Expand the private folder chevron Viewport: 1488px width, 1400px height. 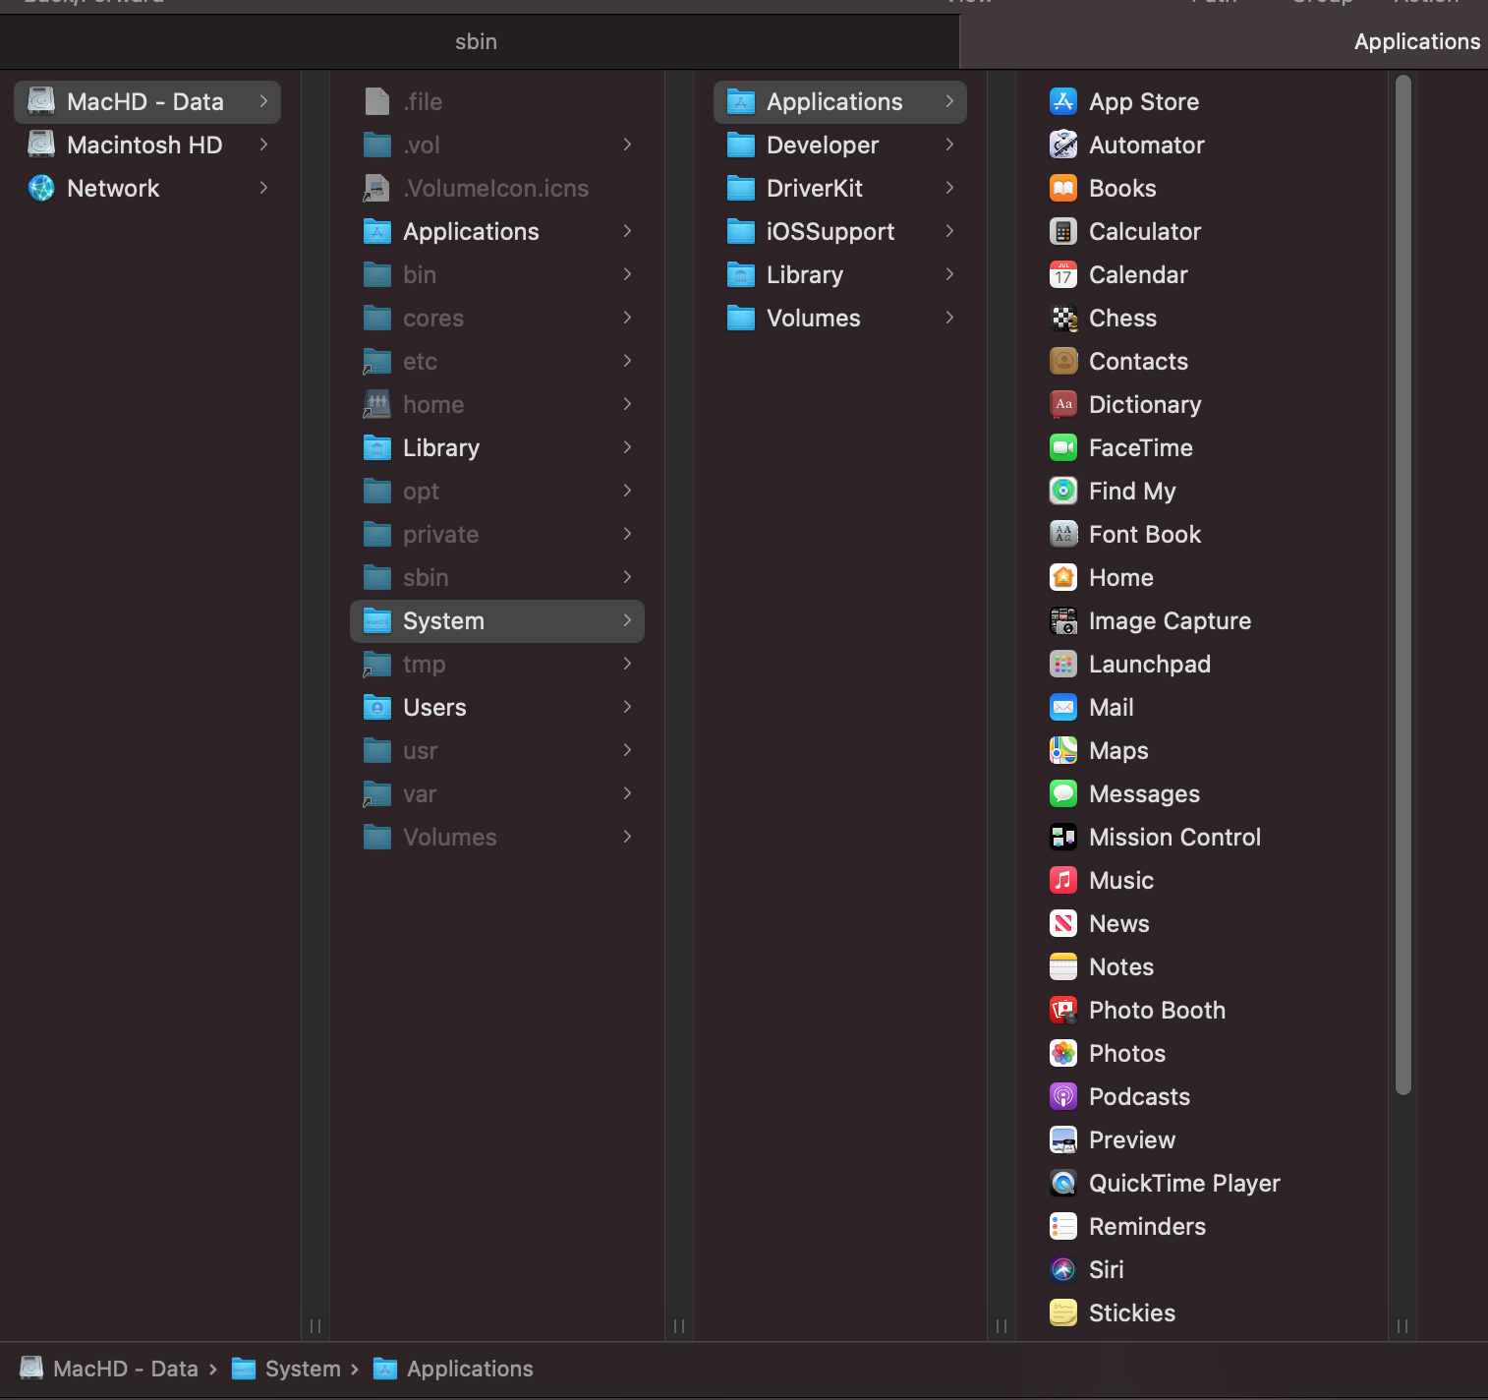pyautogui.click(x=627, y=534)
